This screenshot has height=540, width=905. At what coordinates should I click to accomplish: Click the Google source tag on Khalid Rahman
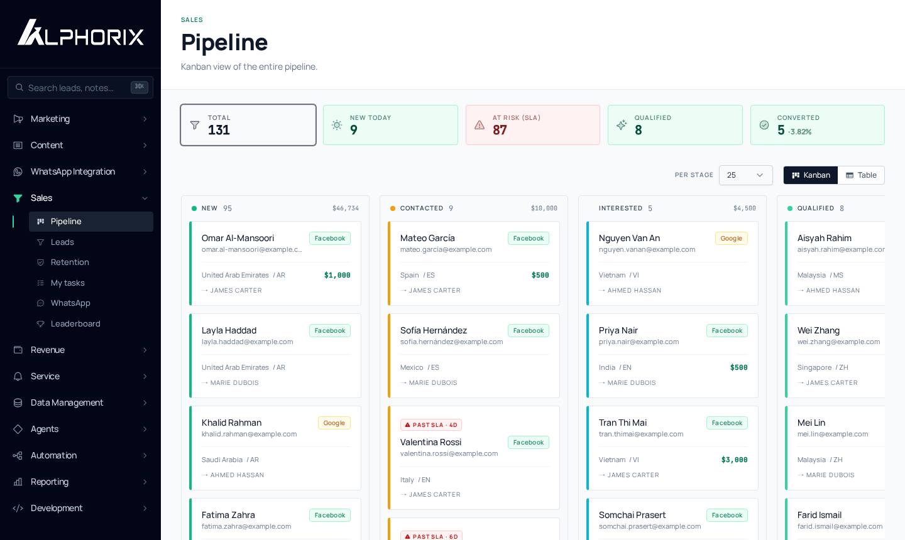[x=334, y=423]
